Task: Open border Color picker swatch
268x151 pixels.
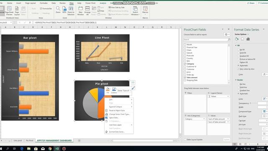Action: 265,99
